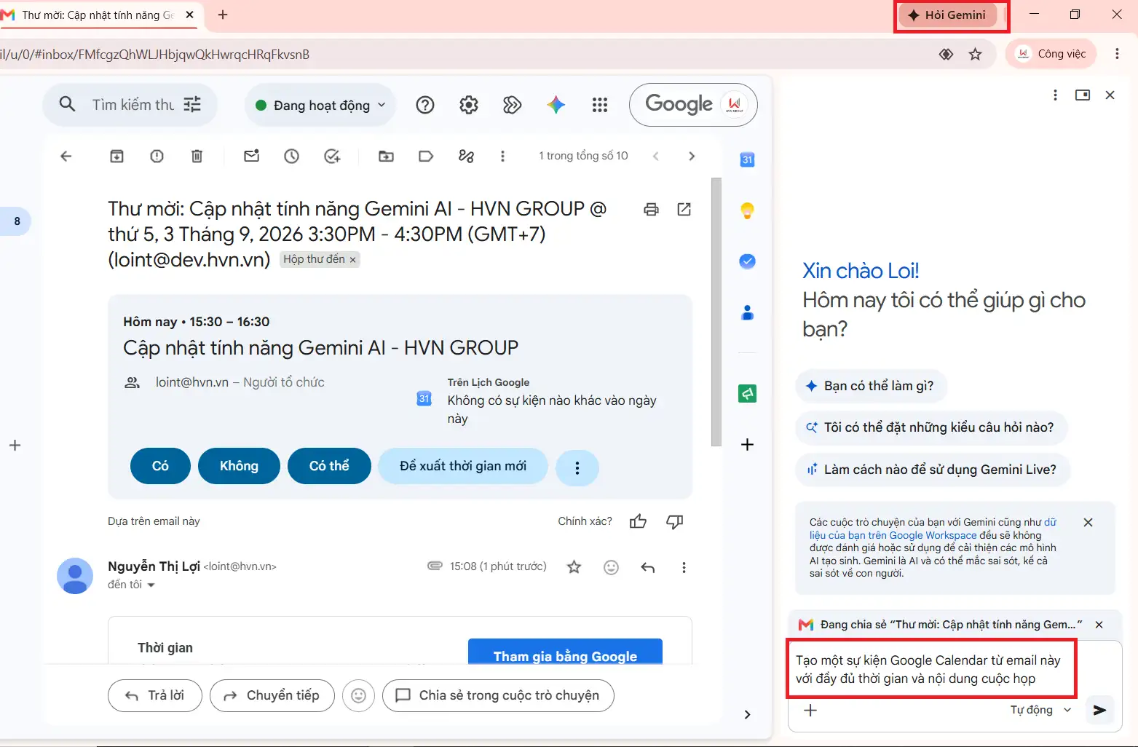
Task: Get add-ons with side panel plus
Action: pyautogui.click(x=747, y=445)
